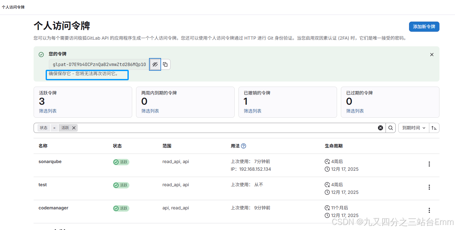
Task: Clear all filters in search bar
Action: point(380,128)
